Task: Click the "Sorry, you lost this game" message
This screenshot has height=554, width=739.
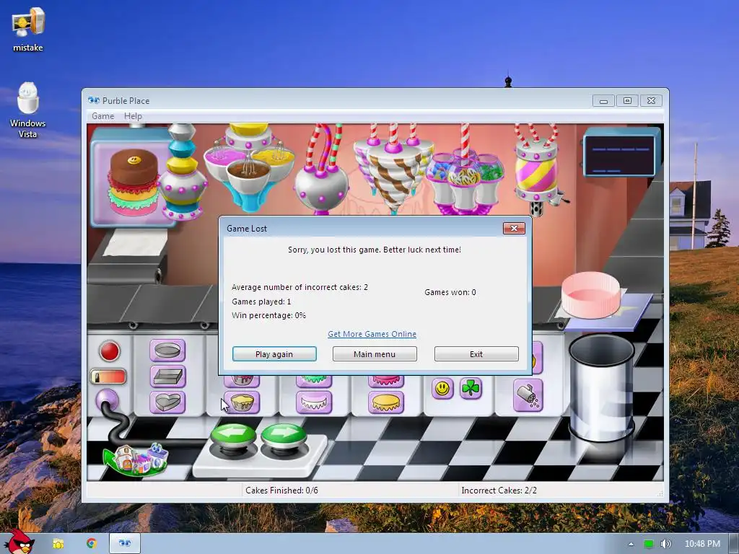Action: tap(375, 250)
